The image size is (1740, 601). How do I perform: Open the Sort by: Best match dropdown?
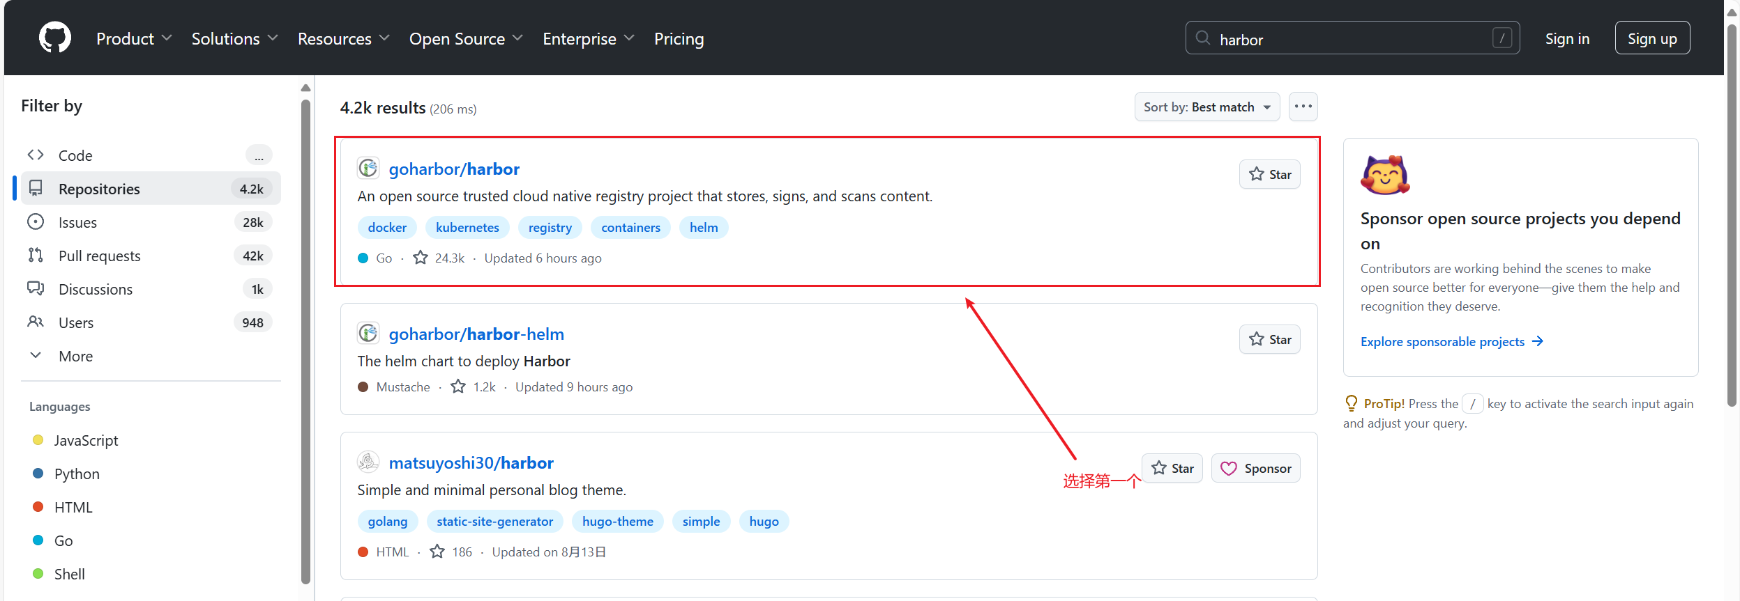tap(1207, 107)
